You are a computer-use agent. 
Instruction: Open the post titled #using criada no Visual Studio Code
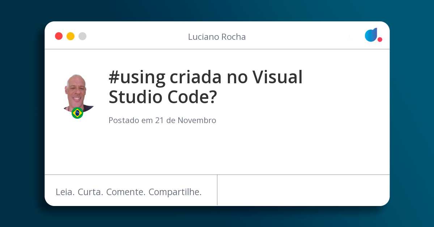[x=205, y=87]
